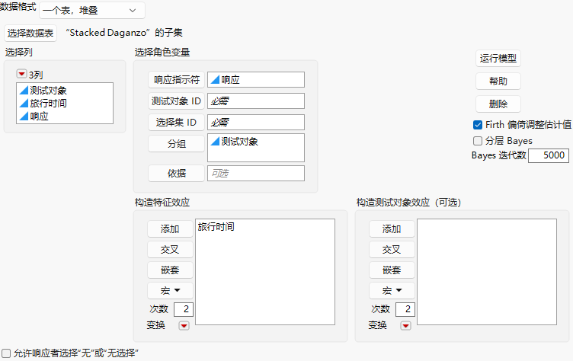The width and height of the screenshot is (573, 361).
Task: Click the continuous-type icon beside 测试对象 in the 选择列 list
Action: pos(24,90)
